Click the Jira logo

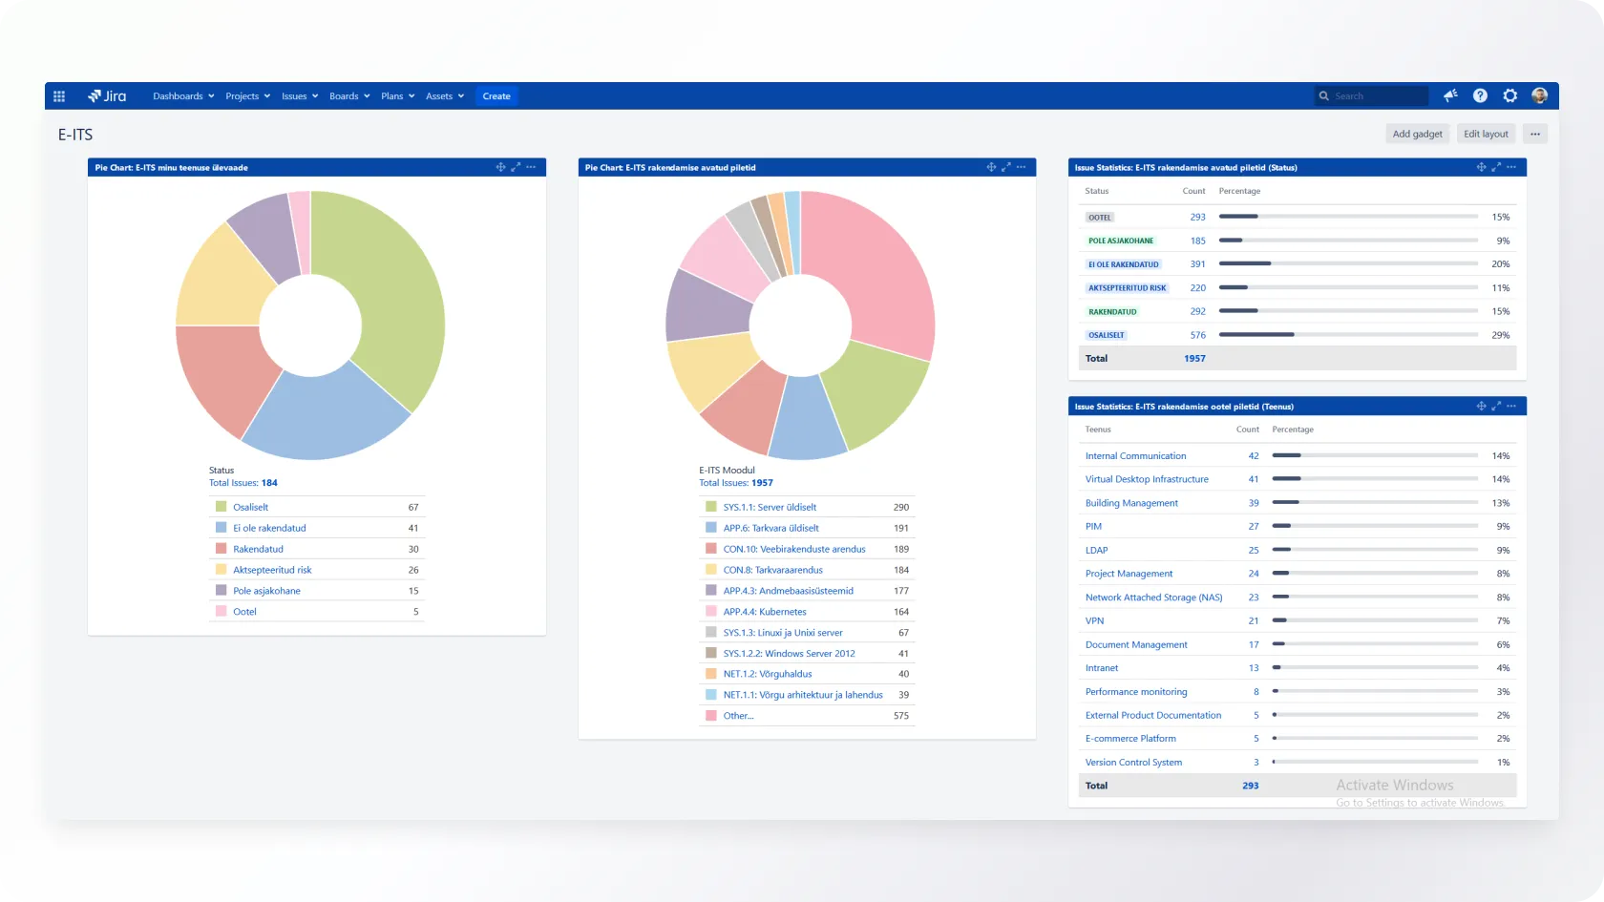click(x=107, y=96)
